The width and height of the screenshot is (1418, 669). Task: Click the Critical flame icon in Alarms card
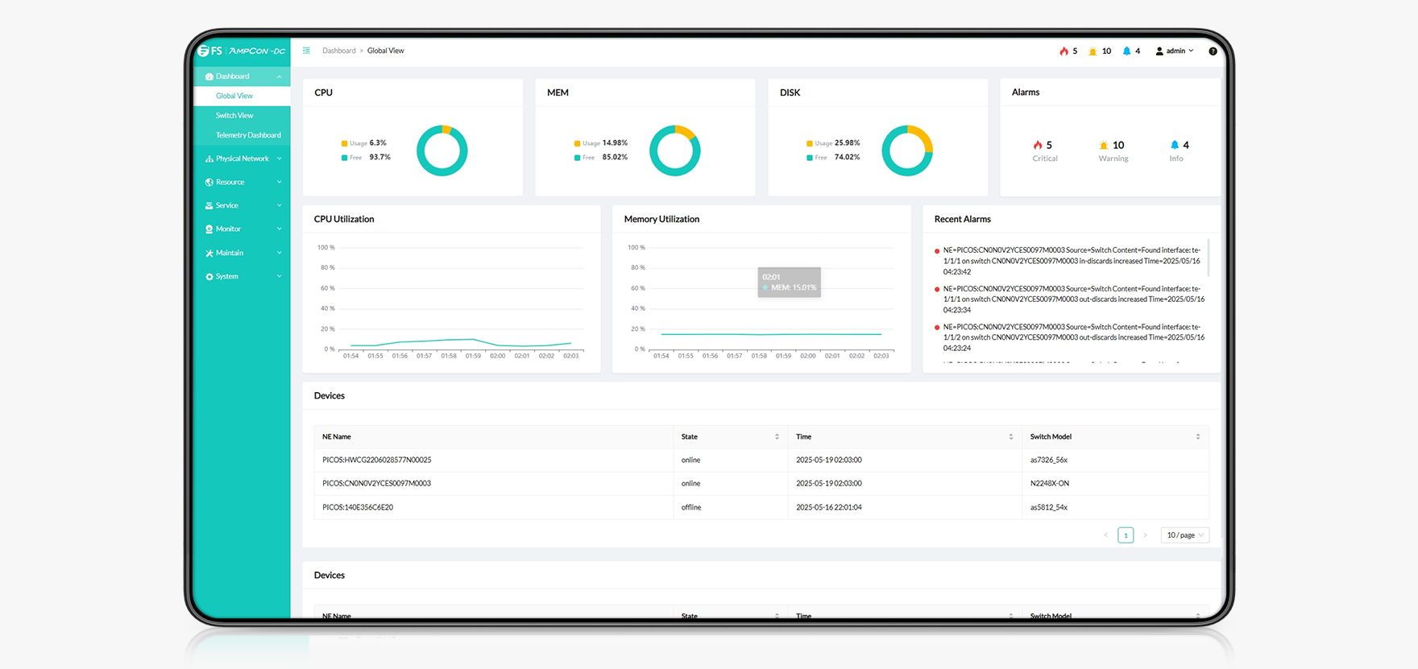[1038, 145]
